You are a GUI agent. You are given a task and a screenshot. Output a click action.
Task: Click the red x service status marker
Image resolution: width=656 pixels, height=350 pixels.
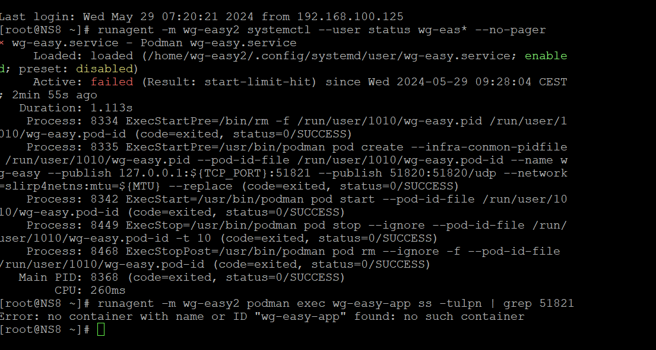click(2, 43)
